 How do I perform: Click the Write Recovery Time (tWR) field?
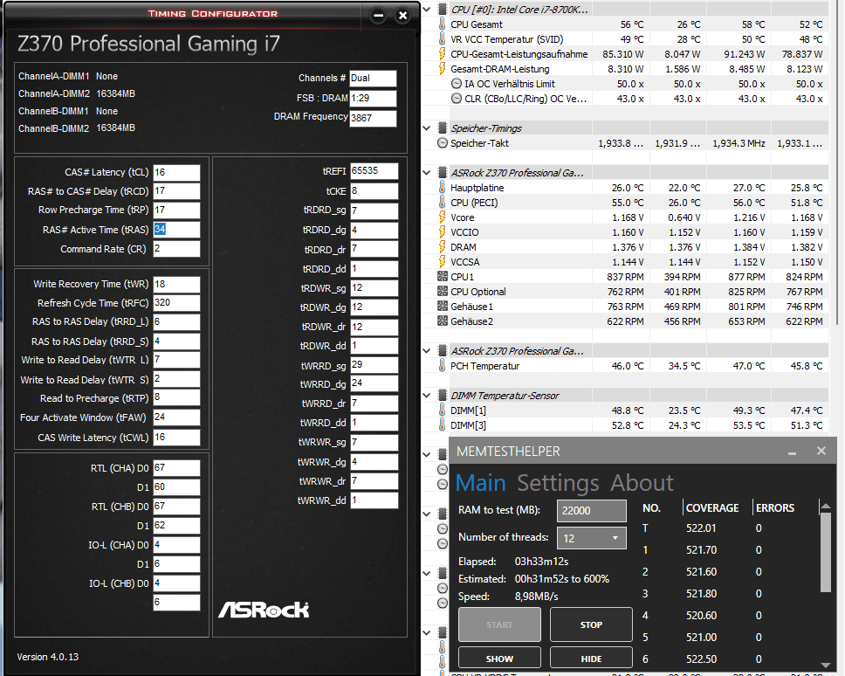click(176, 285)
